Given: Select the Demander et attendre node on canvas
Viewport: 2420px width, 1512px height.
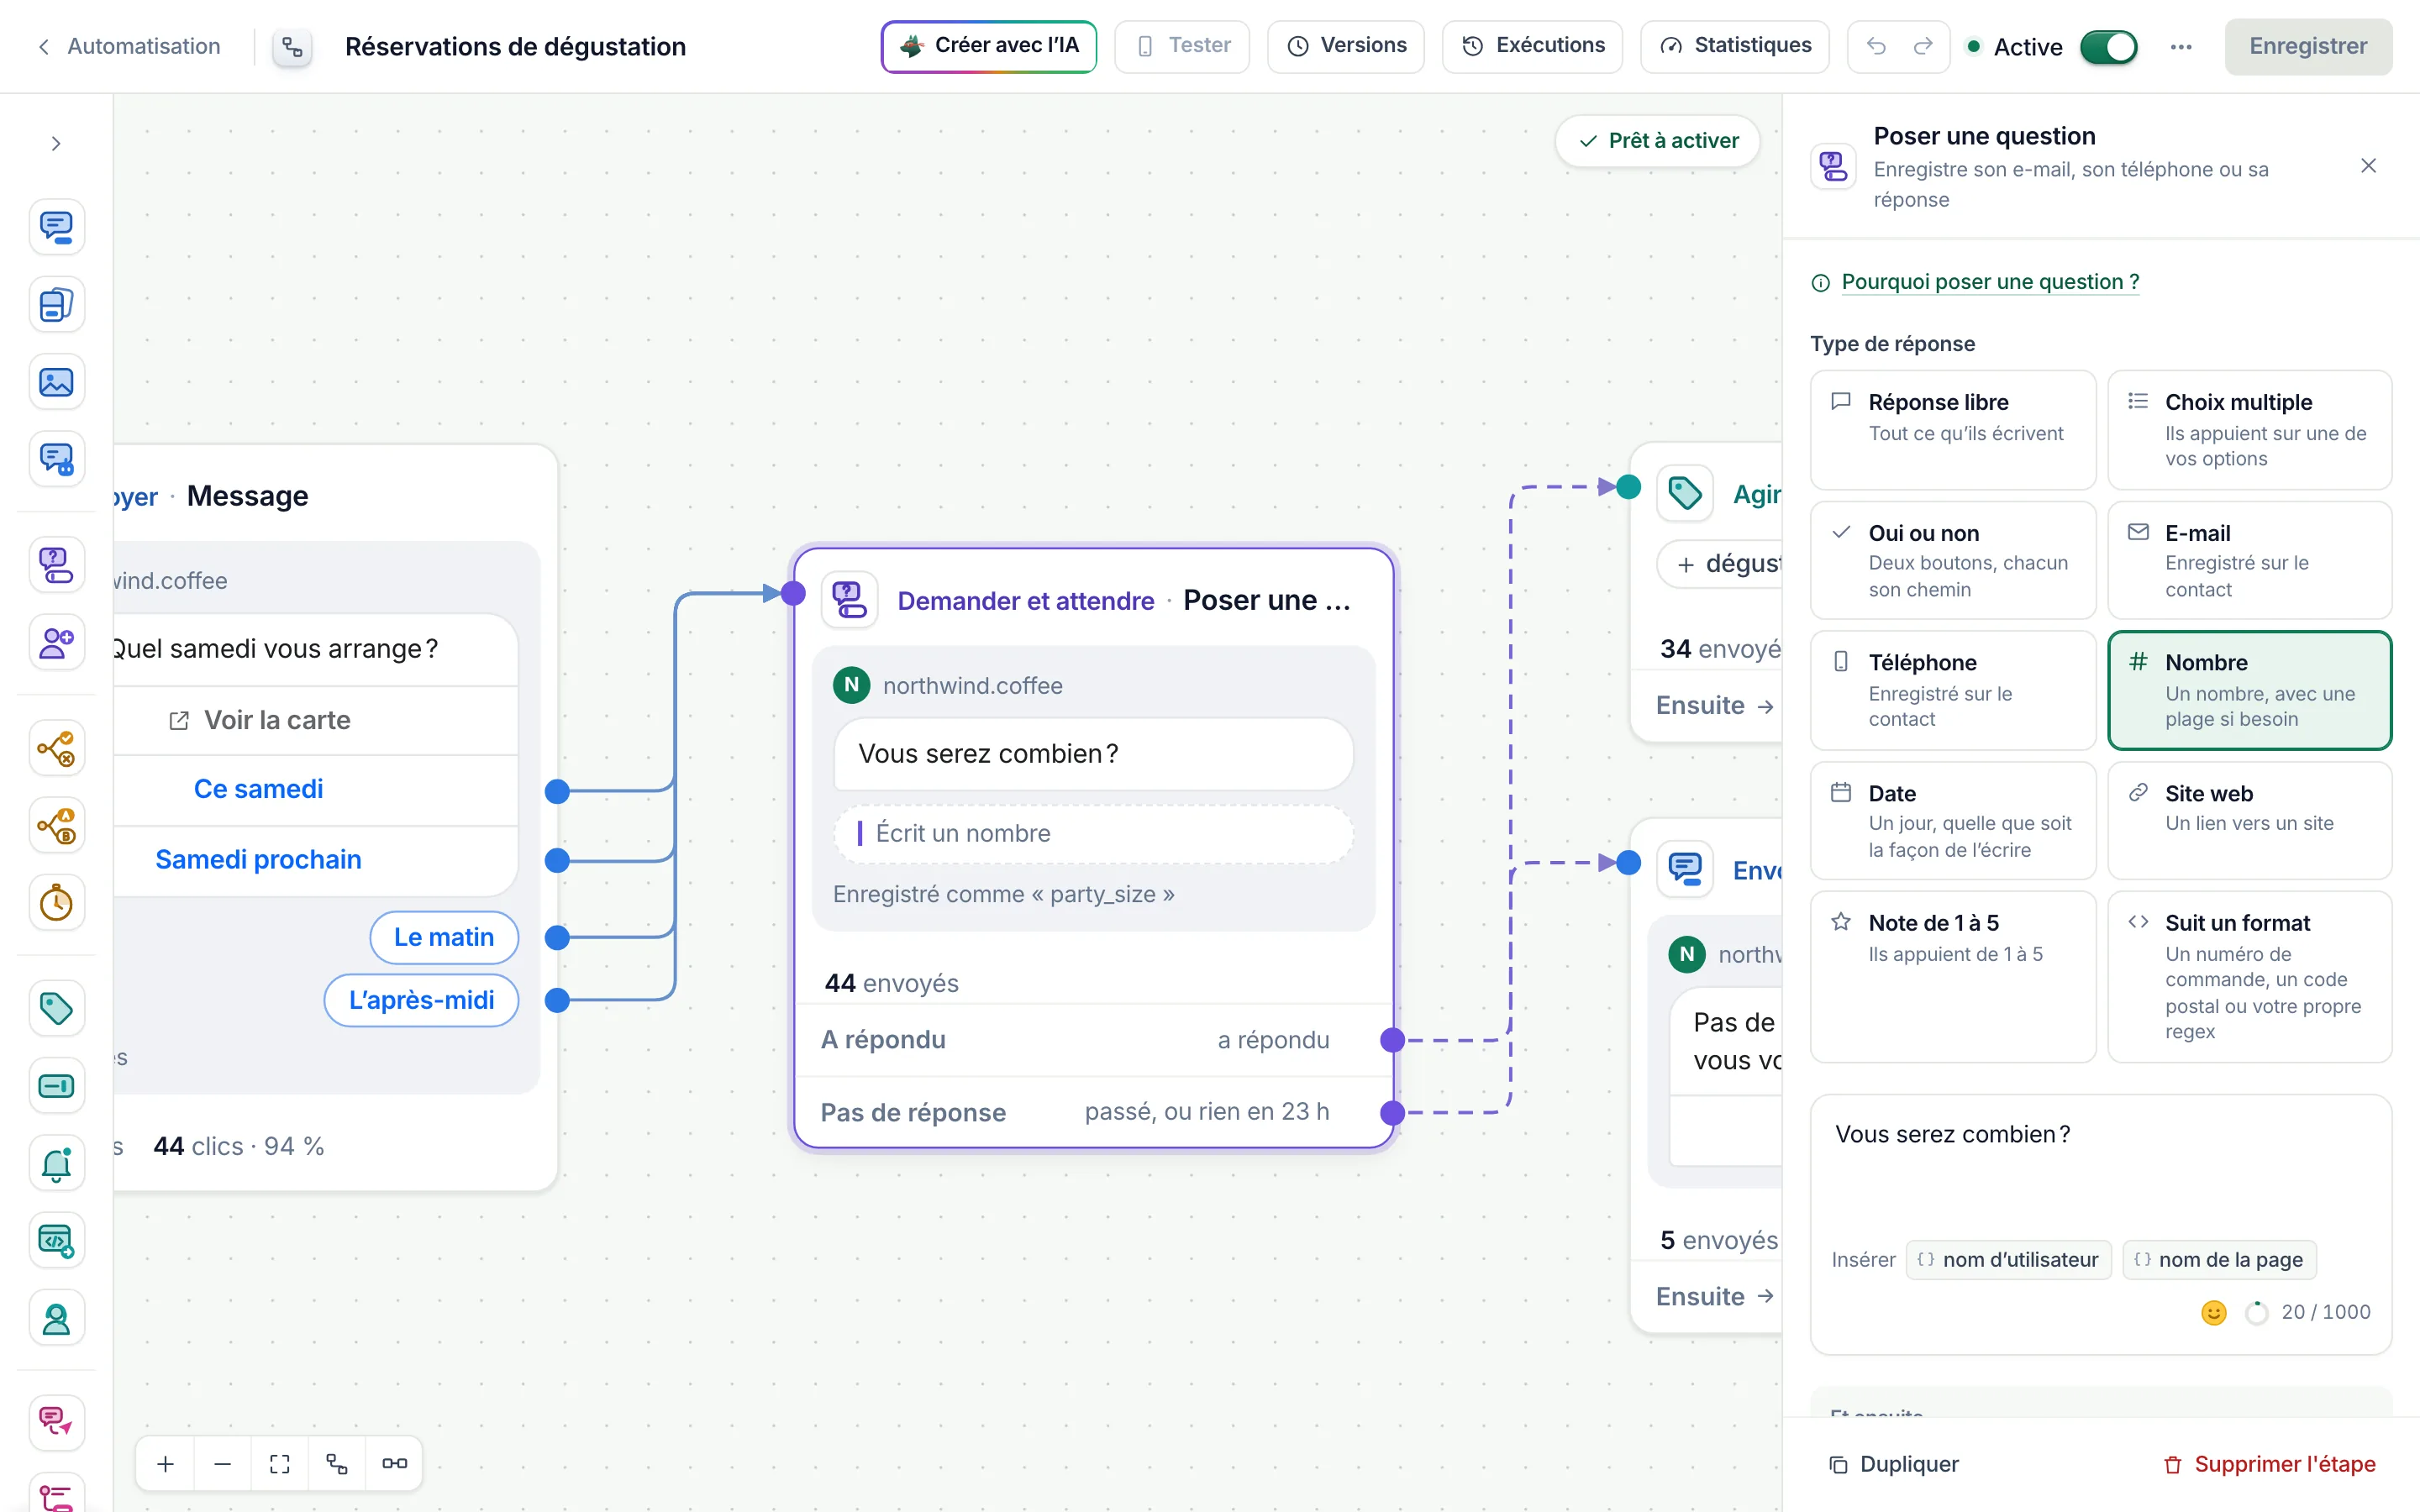Looking at the screenshot, I should point(1094,848).
